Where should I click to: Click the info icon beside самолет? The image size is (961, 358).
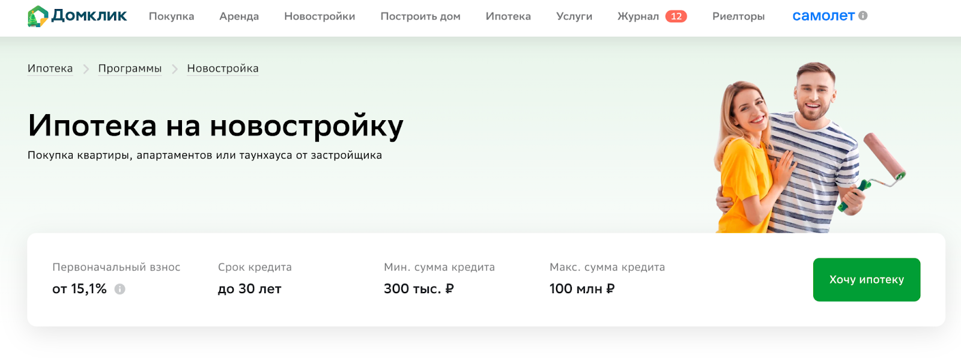coord(863,16)
